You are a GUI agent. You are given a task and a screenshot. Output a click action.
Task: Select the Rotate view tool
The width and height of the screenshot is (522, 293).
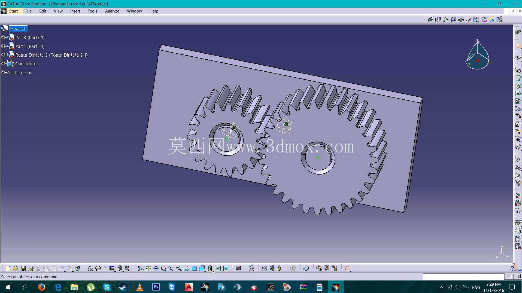click(163, 268)
